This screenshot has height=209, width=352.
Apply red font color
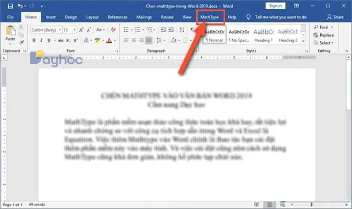(x=109, y=40)
